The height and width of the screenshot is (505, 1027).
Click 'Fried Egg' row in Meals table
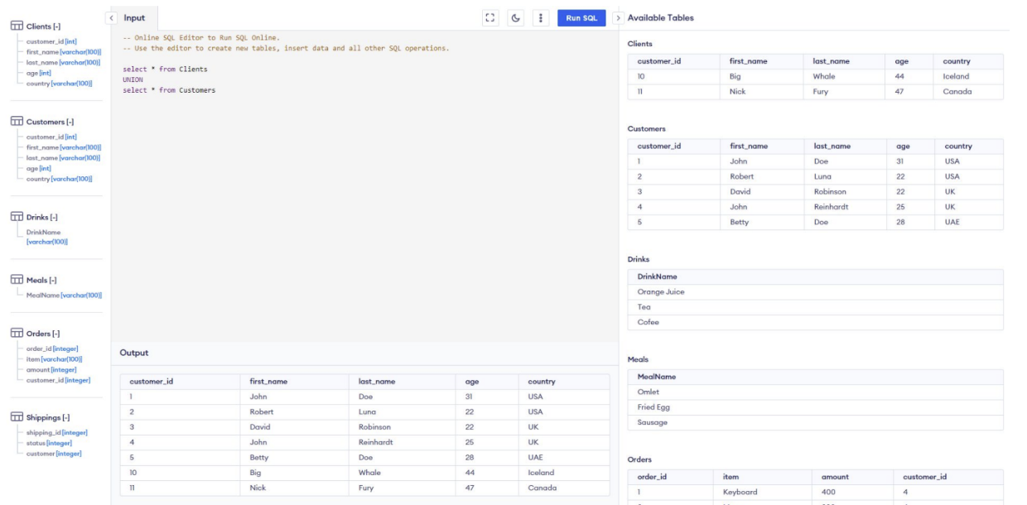816,407
